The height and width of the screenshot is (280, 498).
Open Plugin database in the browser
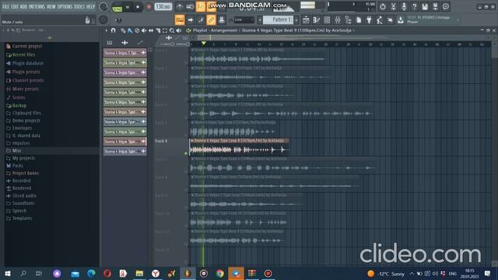tap(25, 63)
